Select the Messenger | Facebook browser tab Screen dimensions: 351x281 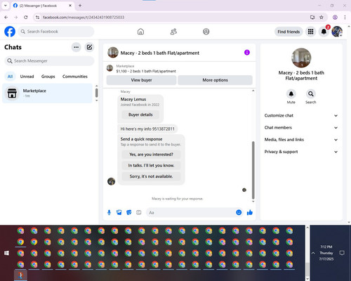point(42,6)
